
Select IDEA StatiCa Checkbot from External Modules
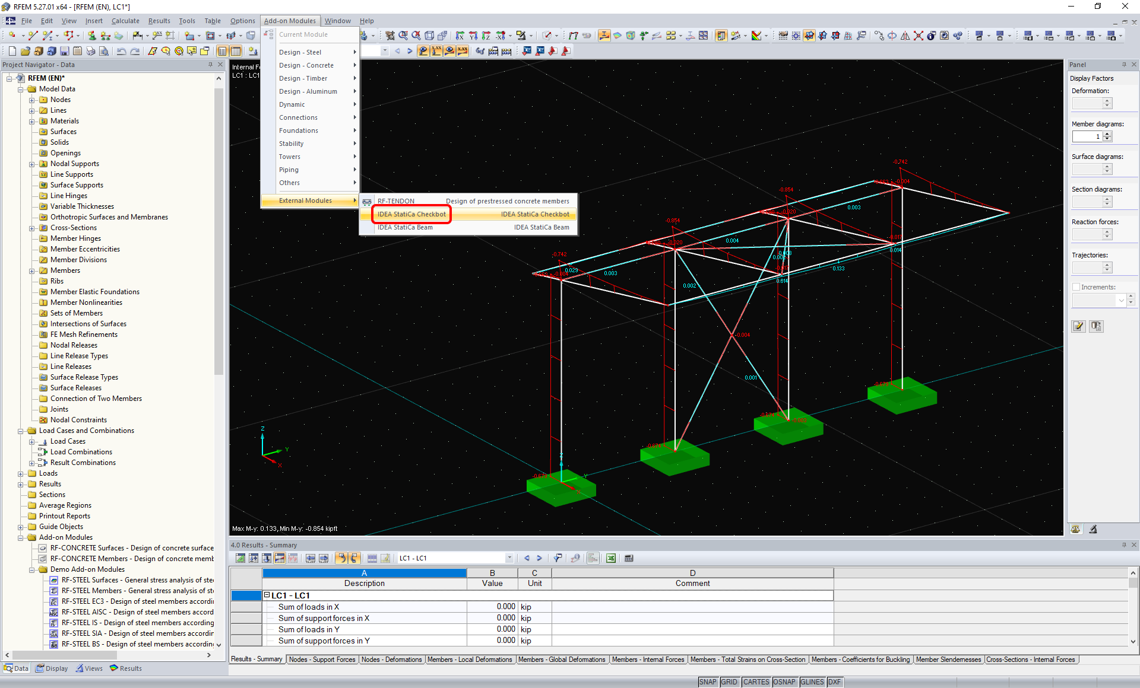click(411, 214)
